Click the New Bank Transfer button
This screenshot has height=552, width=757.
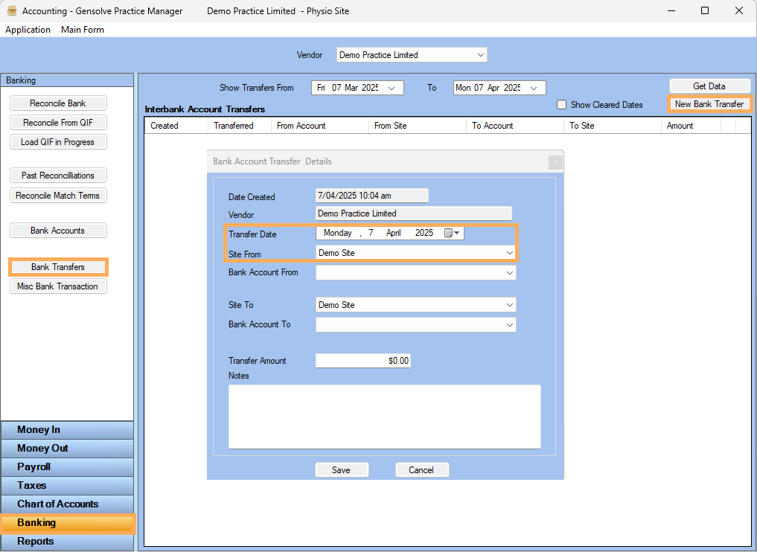709,103
